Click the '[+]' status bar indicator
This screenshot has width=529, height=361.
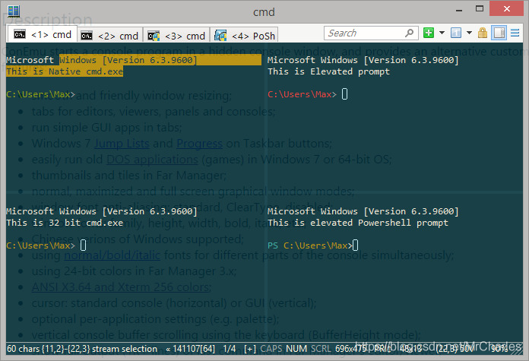click(250, 349)
